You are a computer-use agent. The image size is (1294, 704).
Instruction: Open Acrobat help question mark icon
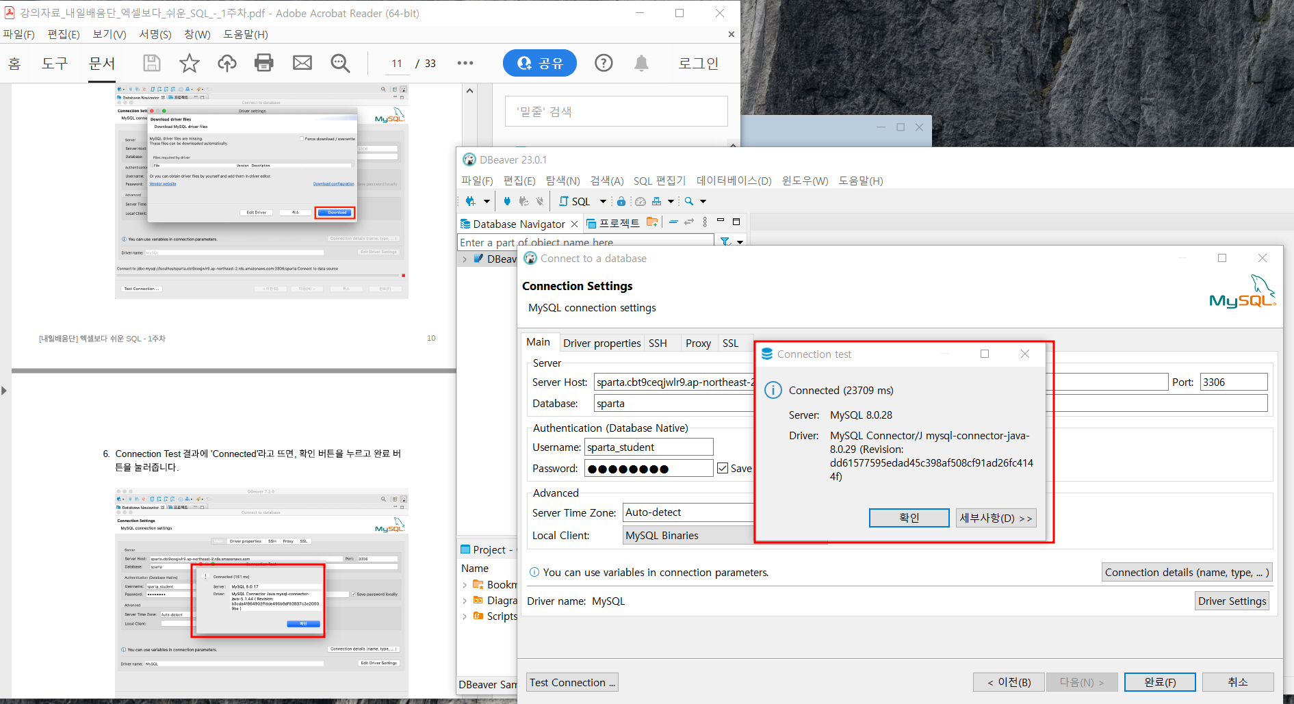[x=604, y=64]
